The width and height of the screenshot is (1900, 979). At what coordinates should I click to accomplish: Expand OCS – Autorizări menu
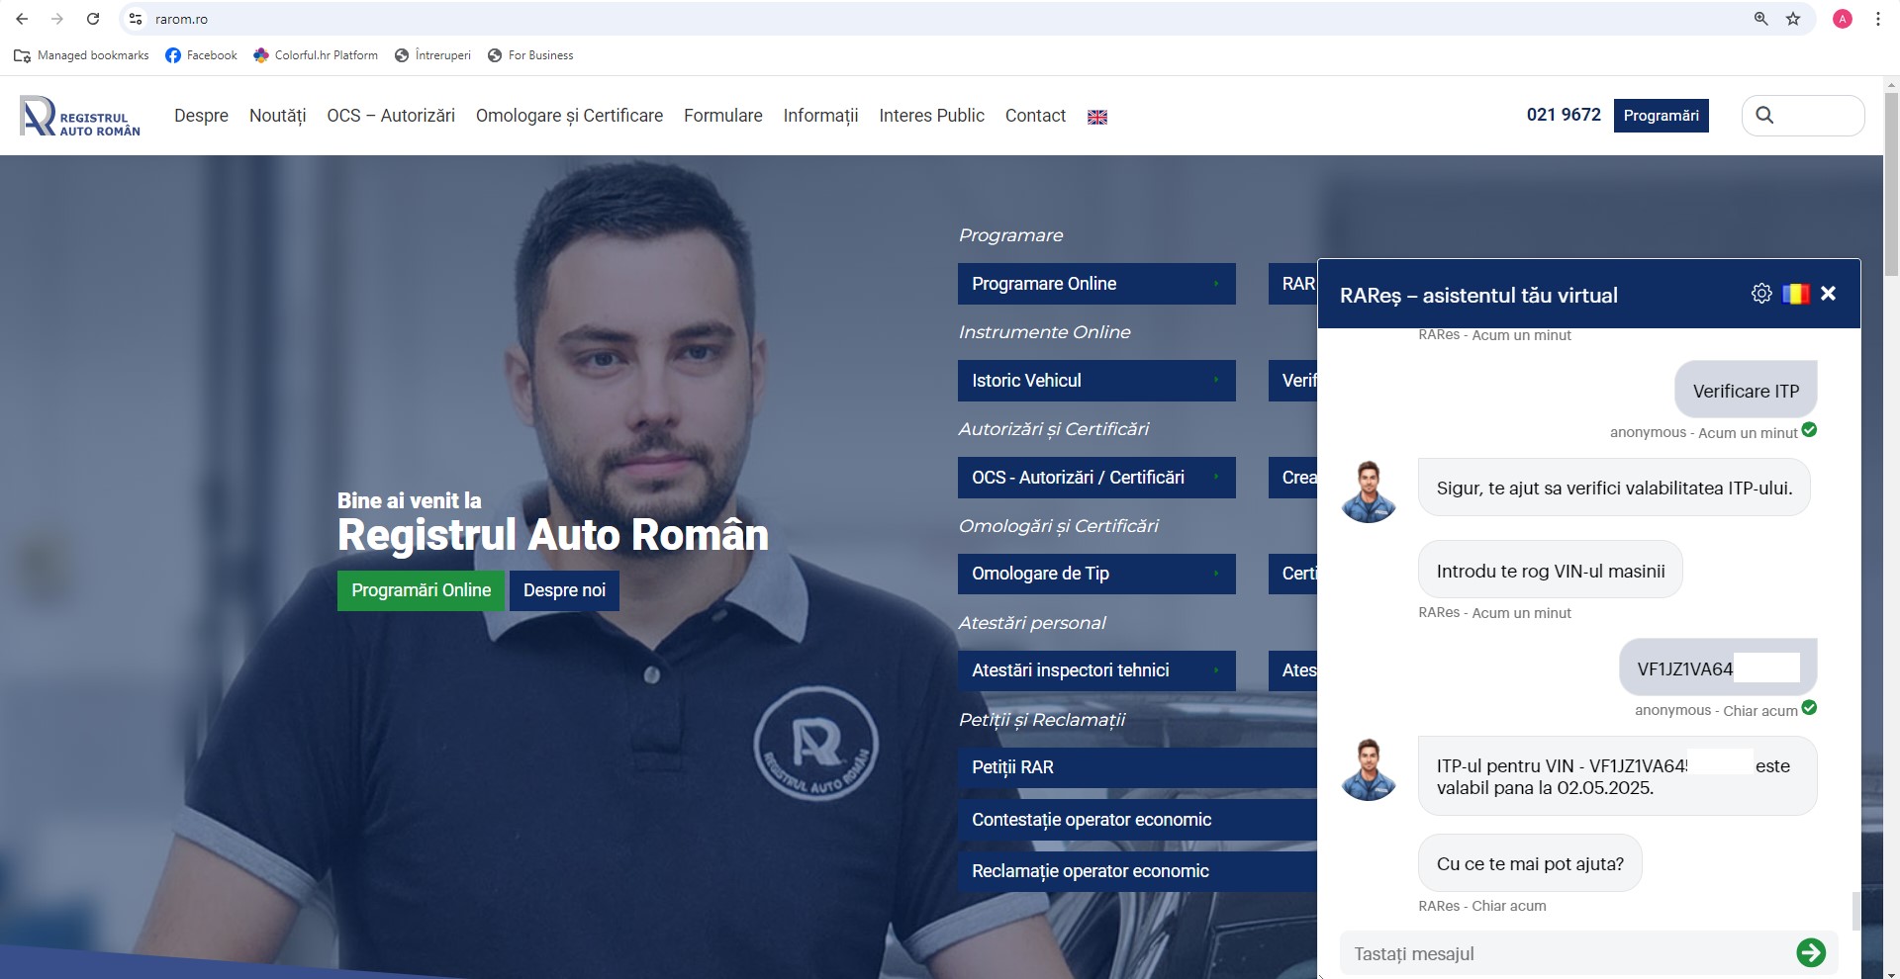pos(391,116)
